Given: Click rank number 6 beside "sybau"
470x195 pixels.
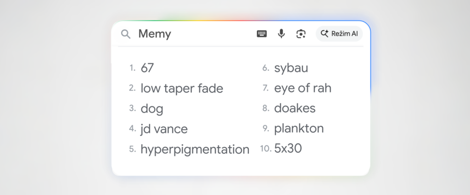Looking at the screenshot, I should (266, 68).
